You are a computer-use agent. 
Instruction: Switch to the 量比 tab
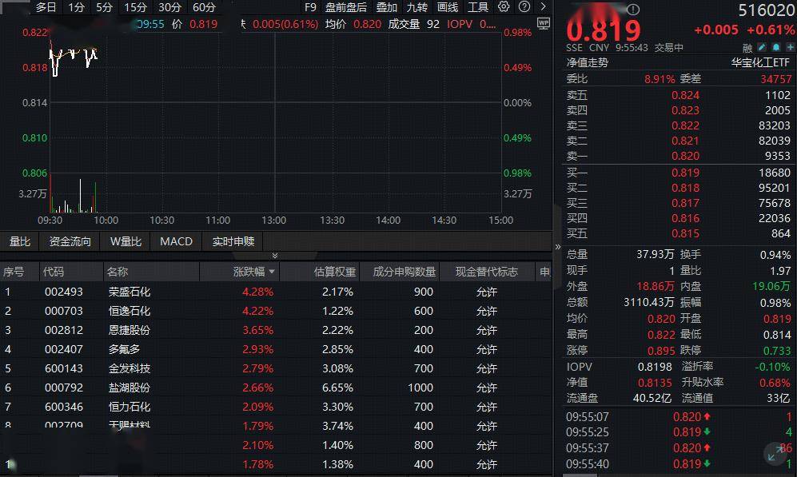click(x=20, y=241)
